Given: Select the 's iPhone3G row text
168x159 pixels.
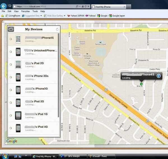Looking at the screenshot, I should [x=40, y=89].
